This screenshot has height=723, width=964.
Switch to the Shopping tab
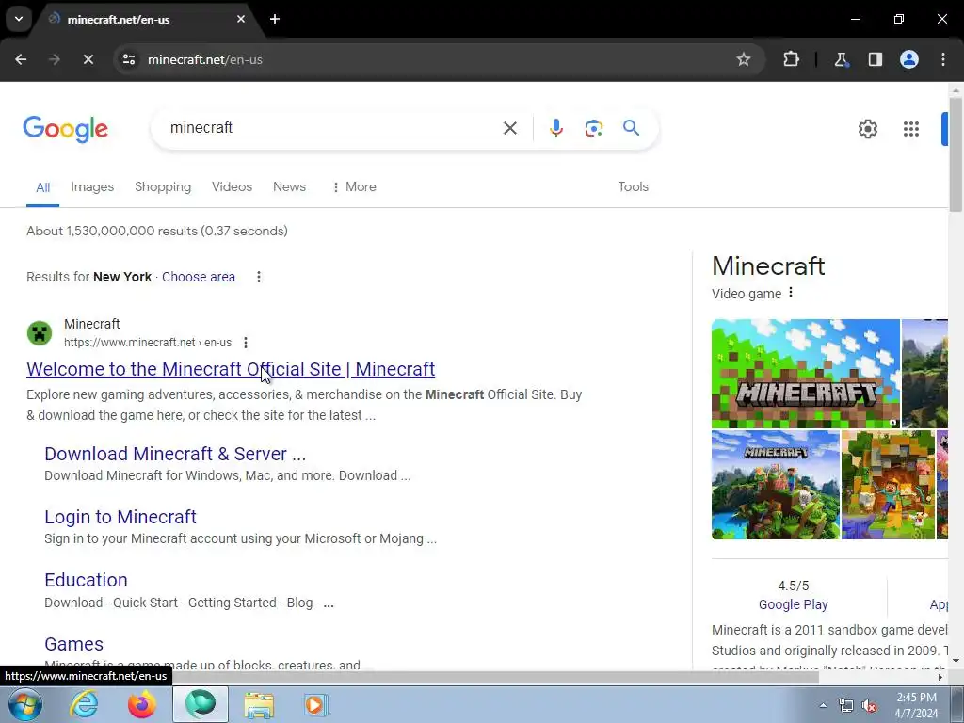coord(163,187)
